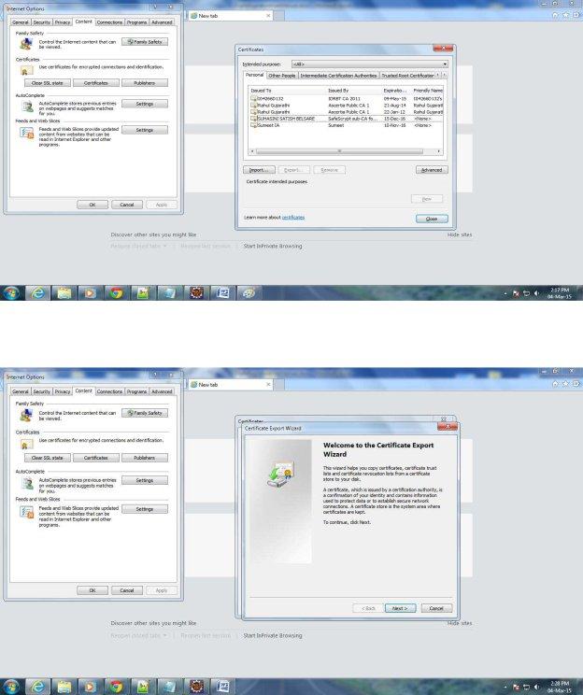This screenshot has height=695, width=583.
Task: Open Feeds and Web Slices Settings beside Export Wizard
Action: (145, 509)
